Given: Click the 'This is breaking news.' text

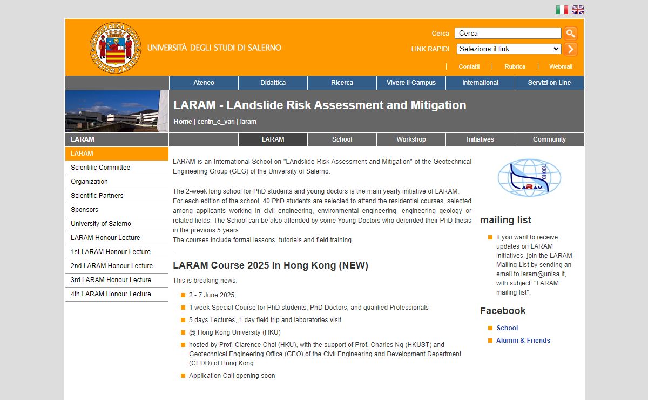Looking at the screenshot, I should pos(205,281).
